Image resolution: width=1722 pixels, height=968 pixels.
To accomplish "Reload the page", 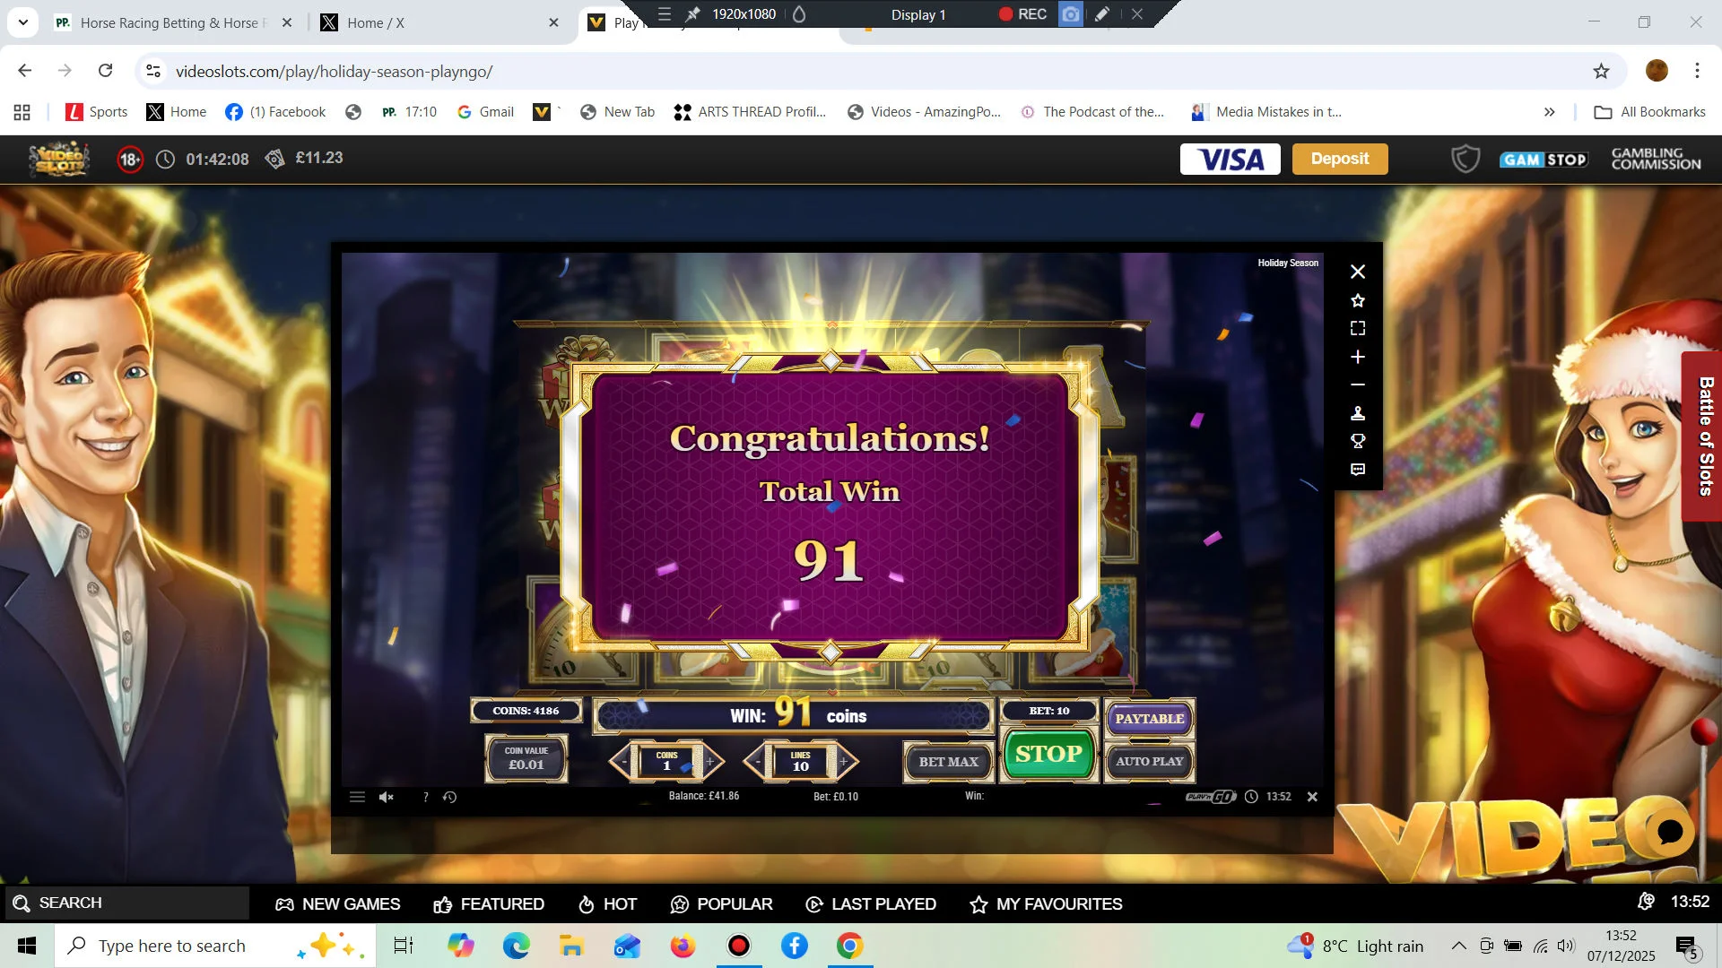I will (106, 71).
